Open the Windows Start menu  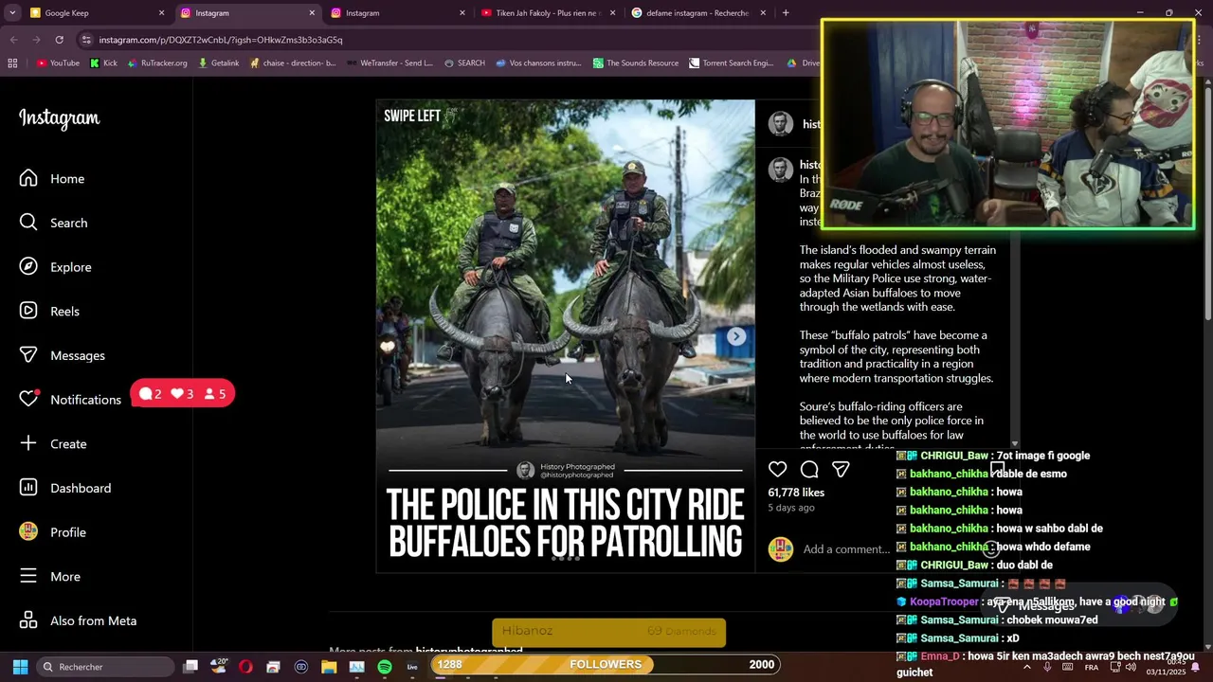click(20, 667)
